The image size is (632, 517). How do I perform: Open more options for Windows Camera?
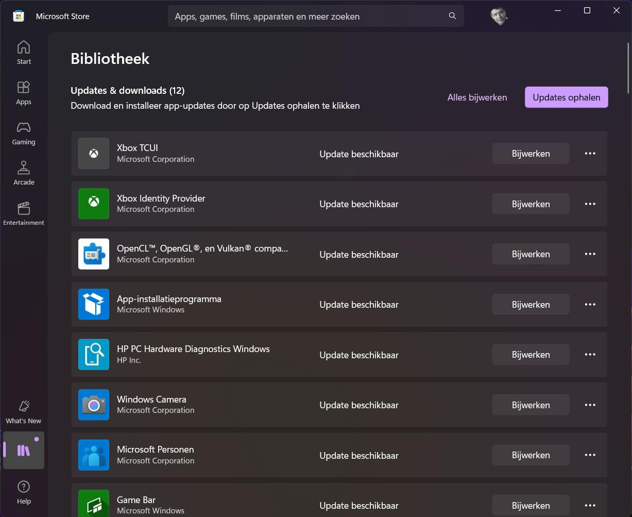point(590,405)
